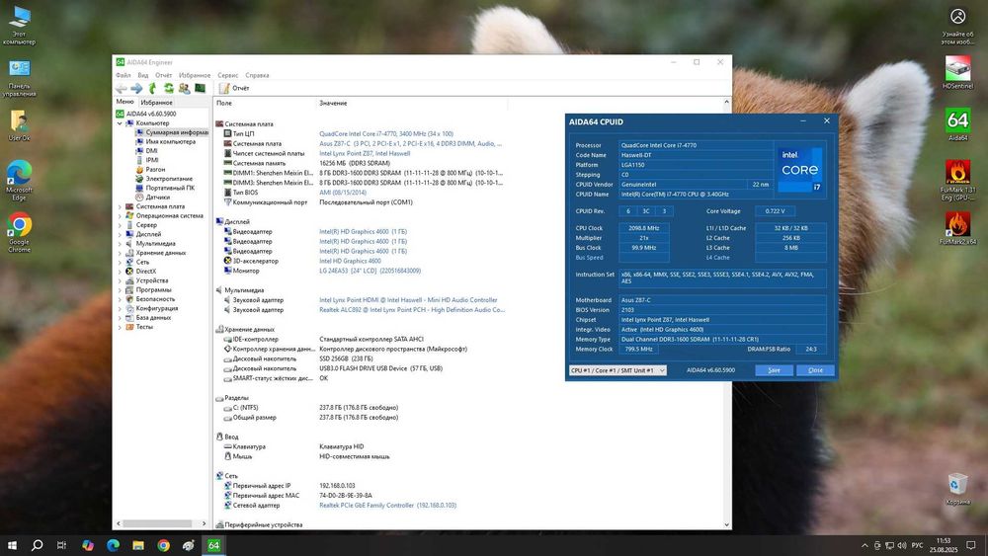Open the Asus Z87-C motherboard link
The image size is (988, 556).
click(410, 143)
